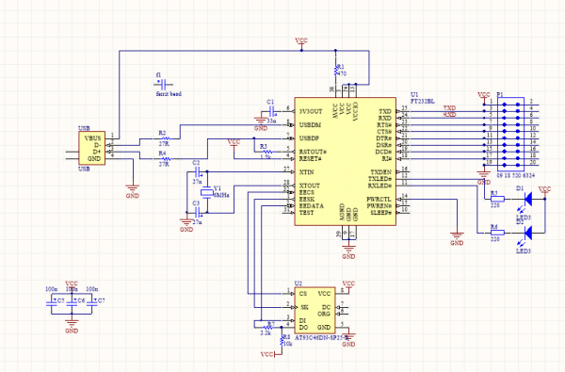Click the CS pin name on U2
Screen dimensions: 565x372
coord(303,294)
